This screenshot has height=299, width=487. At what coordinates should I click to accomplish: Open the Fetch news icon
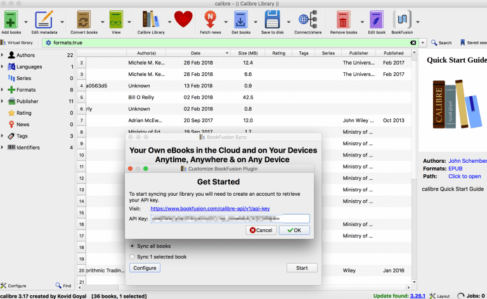tap(211, 20)
